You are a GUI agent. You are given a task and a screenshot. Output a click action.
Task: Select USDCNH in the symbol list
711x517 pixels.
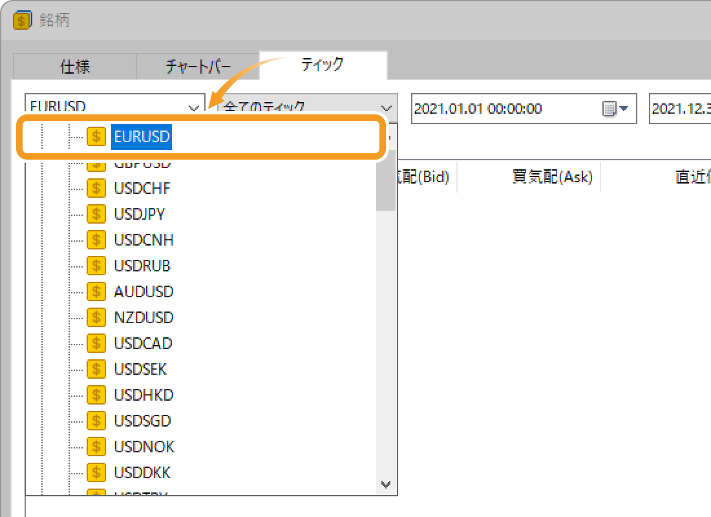point(143,240)
